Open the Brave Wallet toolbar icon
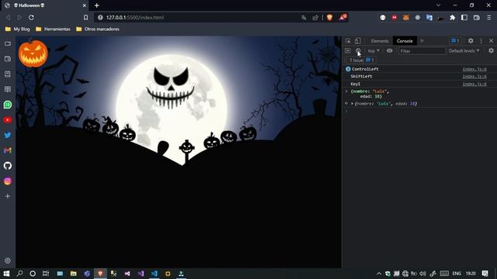Screen dimensions: 497x279 476,18
